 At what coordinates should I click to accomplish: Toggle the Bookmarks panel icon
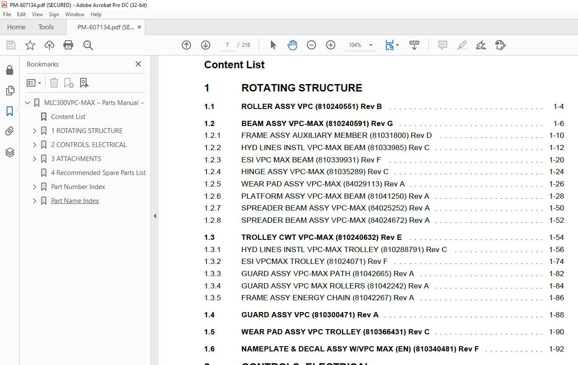click(x=10, y=111)
